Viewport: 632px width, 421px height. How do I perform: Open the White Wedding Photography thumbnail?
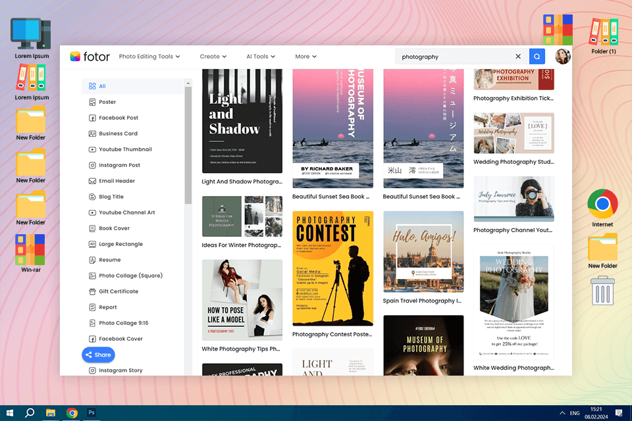tap(514, 302)
